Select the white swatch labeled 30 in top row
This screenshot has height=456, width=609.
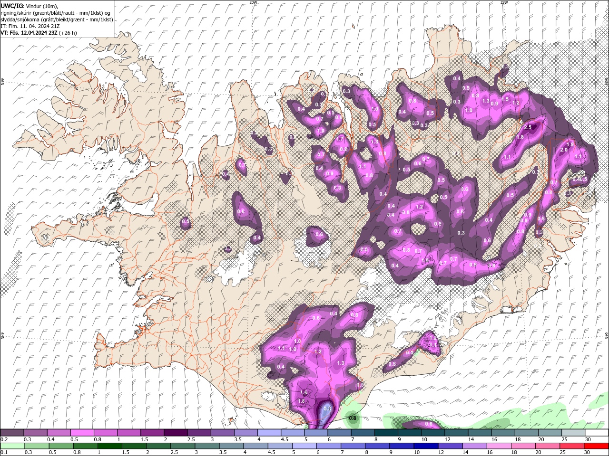tap(597, 433)
